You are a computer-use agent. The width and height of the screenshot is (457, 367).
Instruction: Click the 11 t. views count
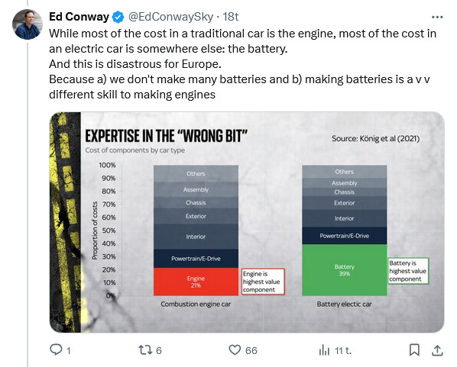pos(343,350)
